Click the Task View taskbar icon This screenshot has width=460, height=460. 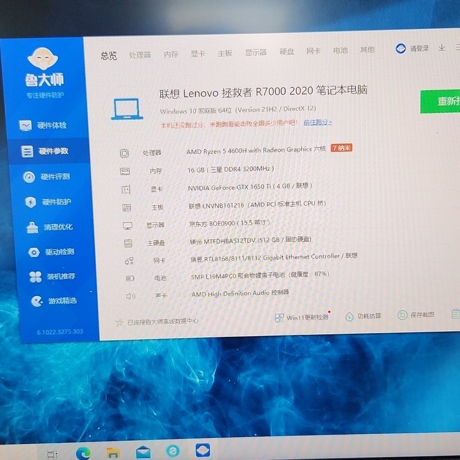click(x=52, y=454)
